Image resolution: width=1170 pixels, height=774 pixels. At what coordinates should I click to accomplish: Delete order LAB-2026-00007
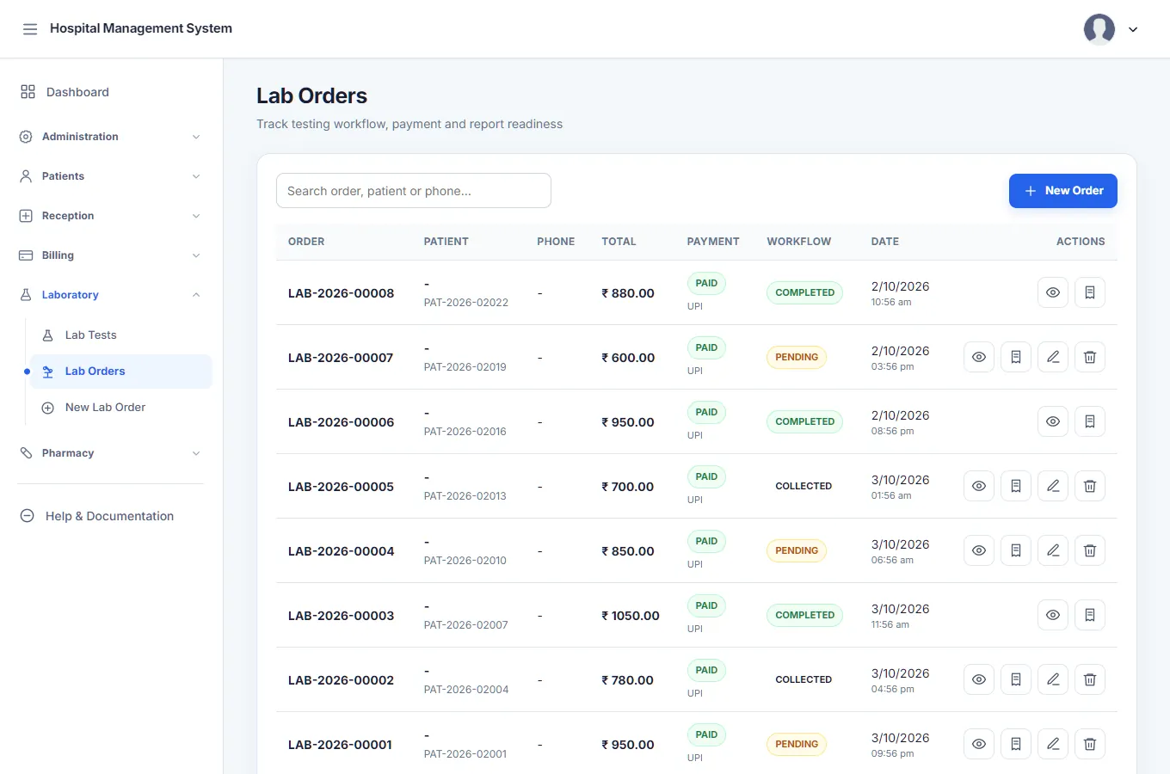pyautogui.click(x=1090, y=357)
